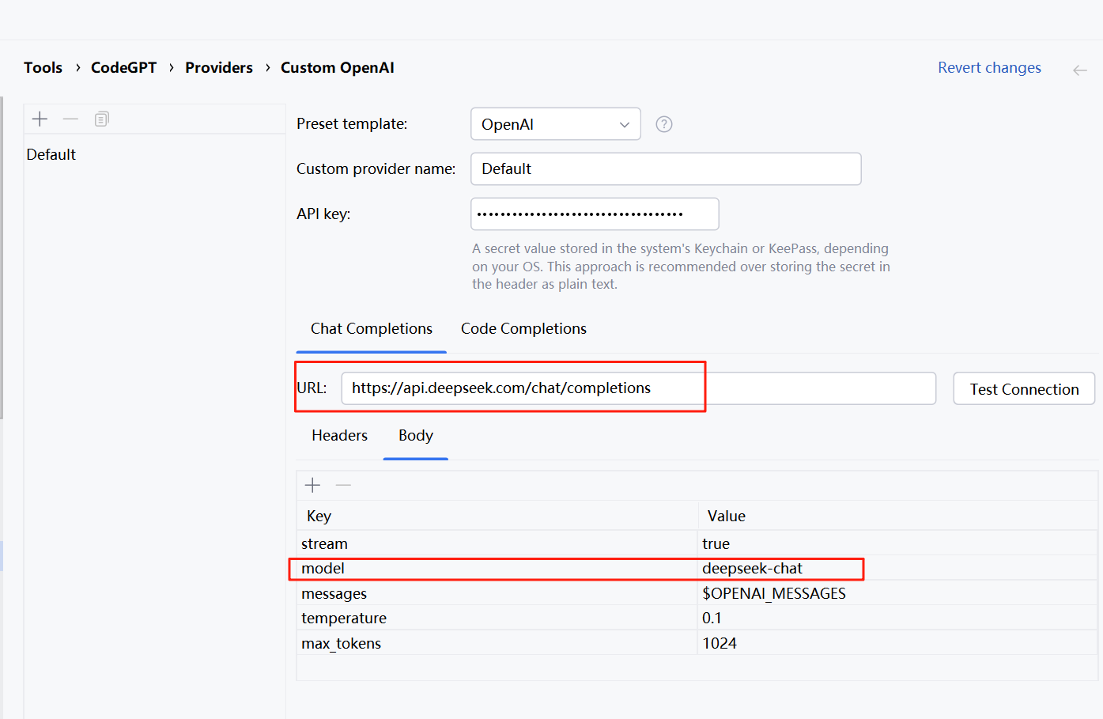Click the deepseek URL input field
Viewport: 1103px width, 719px height.
639,388
